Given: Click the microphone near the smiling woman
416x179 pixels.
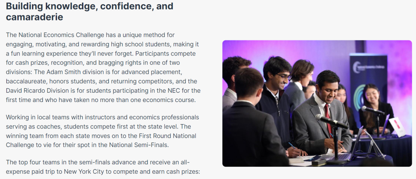Looking at the screenshot, I should (x=373, y=110).
